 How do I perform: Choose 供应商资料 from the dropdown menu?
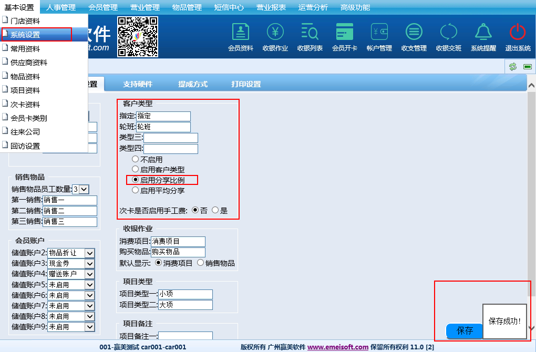tap(29, 63)
